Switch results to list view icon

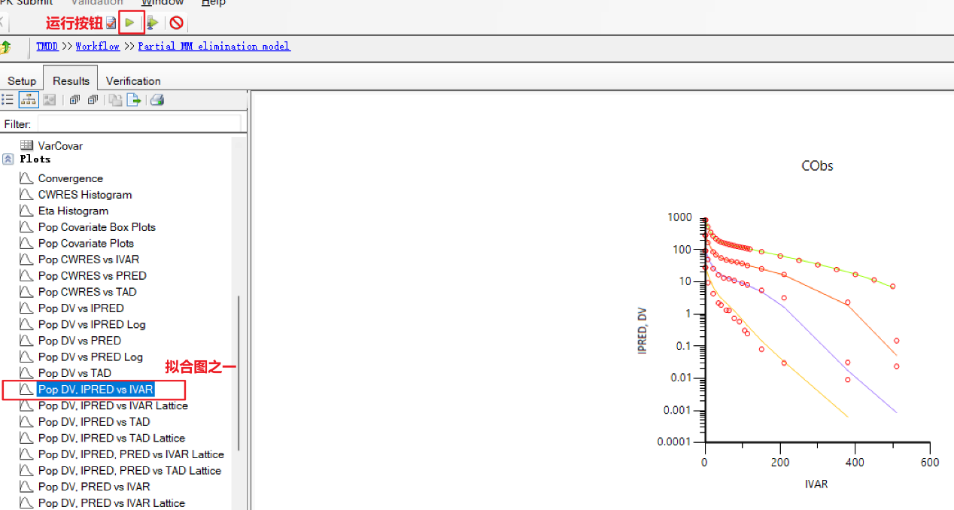point(8,99)
